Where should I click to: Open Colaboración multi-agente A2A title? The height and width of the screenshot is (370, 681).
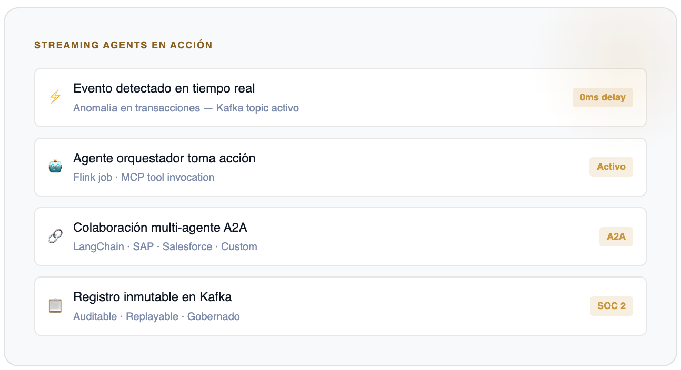coord(160,228)
